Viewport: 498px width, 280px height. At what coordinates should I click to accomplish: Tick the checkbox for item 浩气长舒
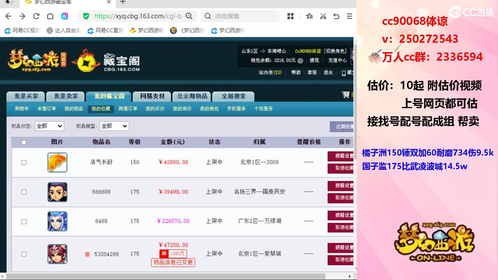(24, 163)
